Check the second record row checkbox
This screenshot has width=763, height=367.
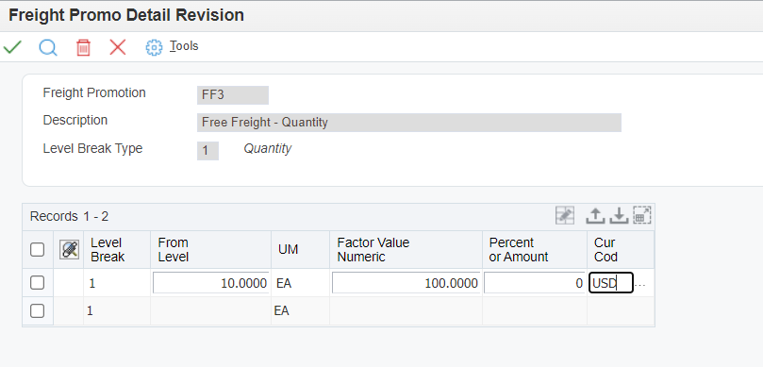click(x=37, y=311)
